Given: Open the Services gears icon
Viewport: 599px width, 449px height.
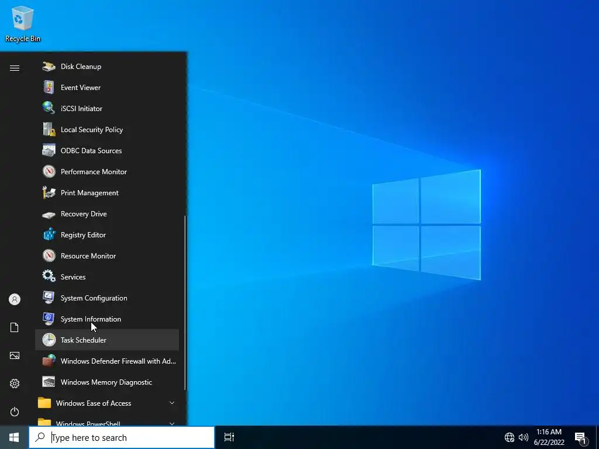Looking at the screenshot, I should click(x=49, y=277).
